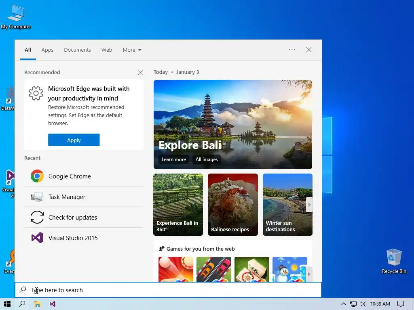
Task: Click the Check for updates refresh icon
Action: (37, 217)
